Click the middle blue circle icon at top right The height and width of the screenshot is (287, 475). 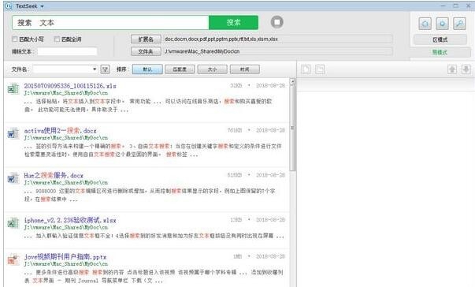click(442, 24)
